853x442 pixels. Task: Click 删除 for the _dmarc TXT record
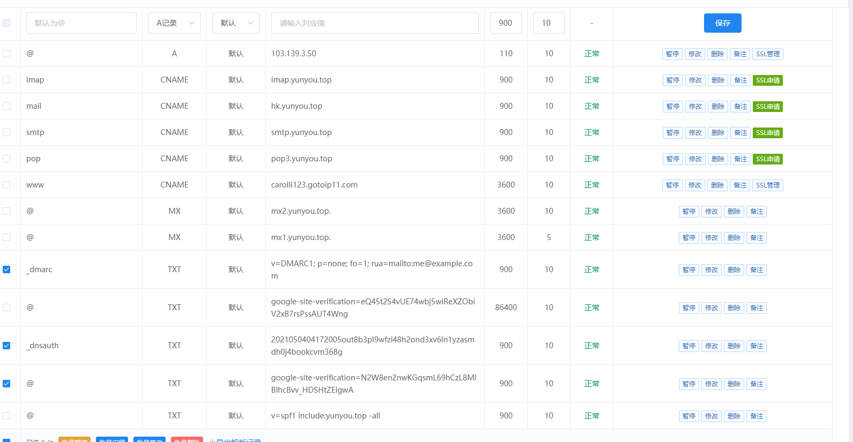[734, 270]
